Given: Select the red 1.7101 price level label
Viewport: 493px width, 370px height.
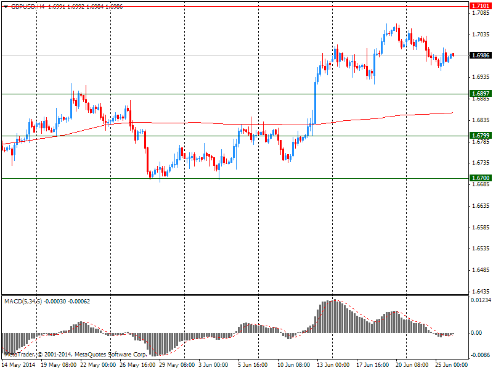Looking at the screenshot, I should tap(481, 6).
